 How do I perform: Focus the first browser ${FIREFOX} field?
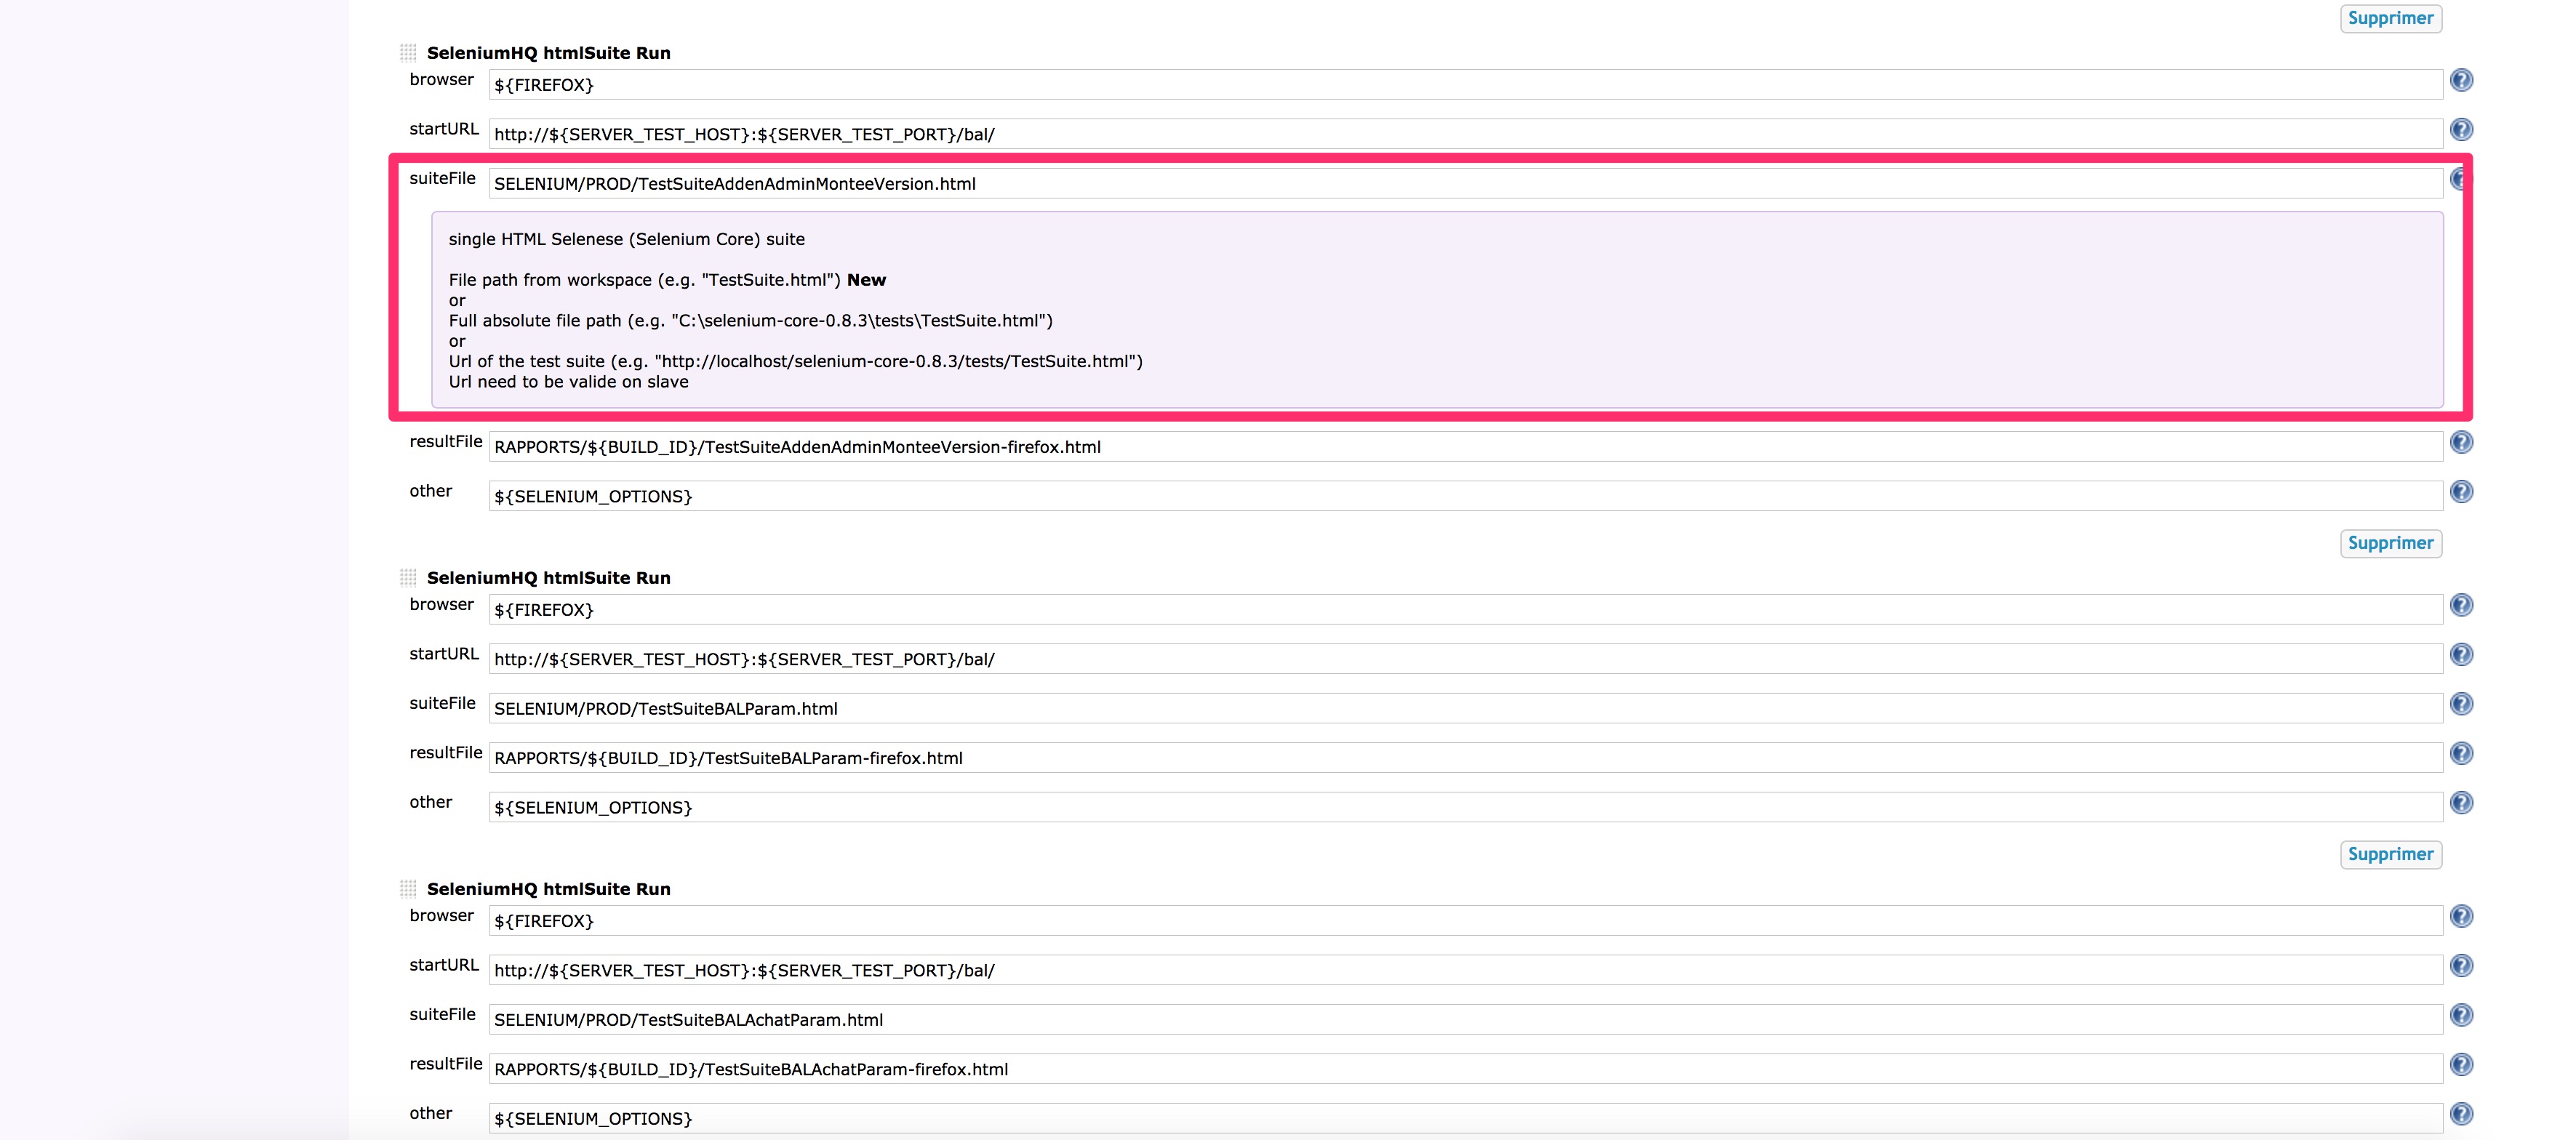1464,85
